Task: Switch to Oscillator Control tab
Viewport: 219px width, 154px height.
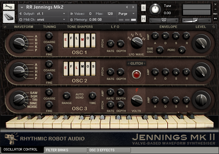Action: coord(22,150)
